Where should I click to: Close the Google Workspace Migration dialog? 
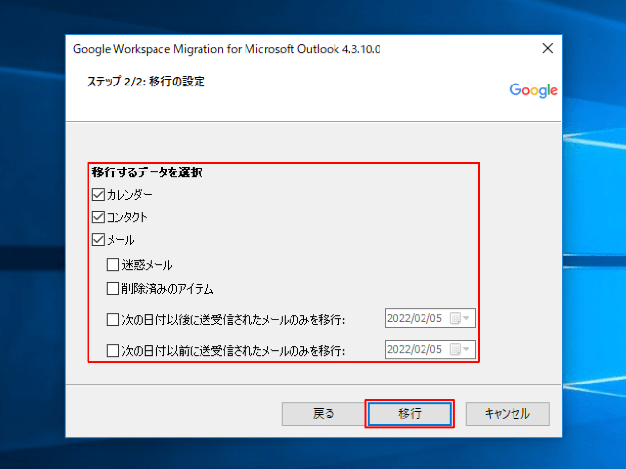[x=548, y=48]
